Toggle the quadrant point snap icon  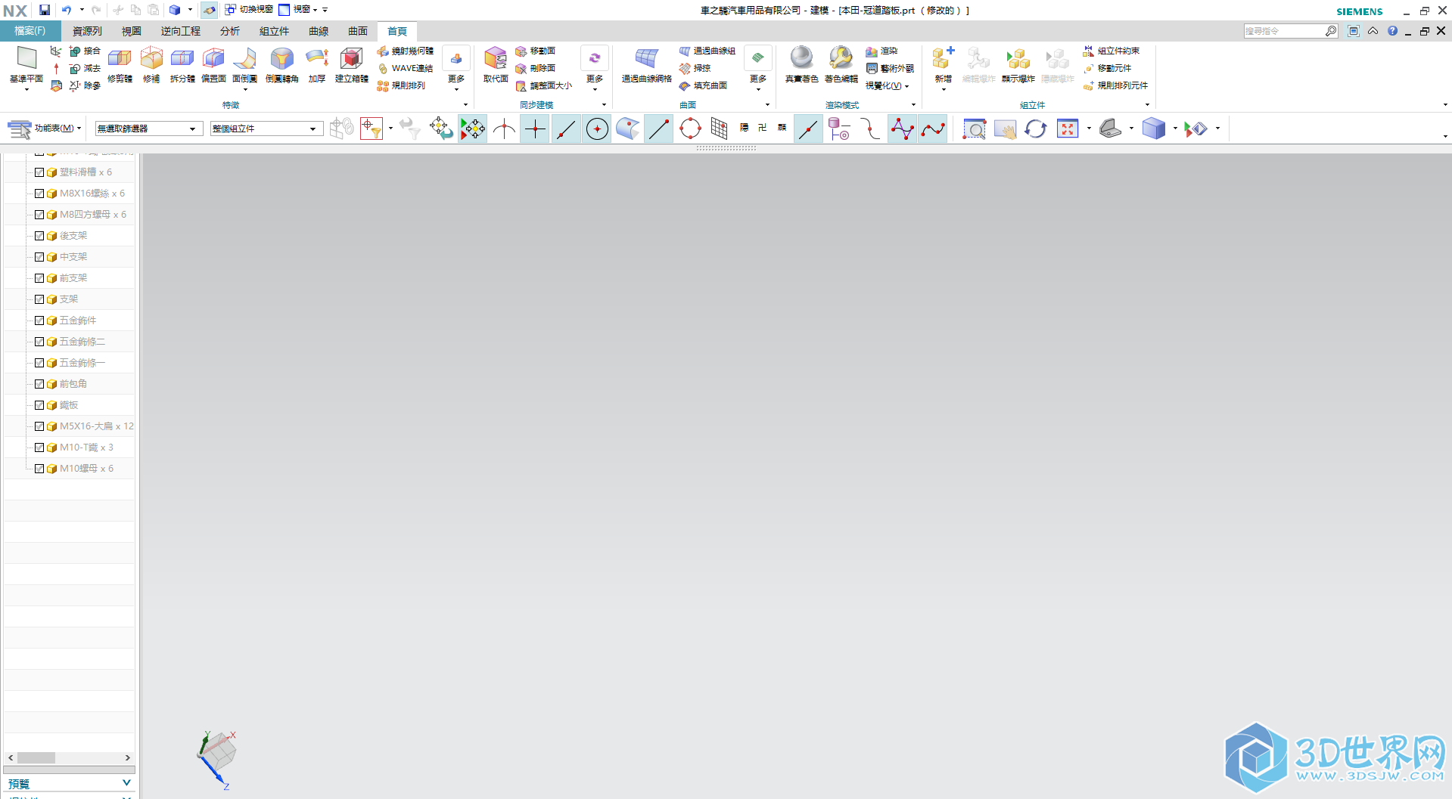click(x=690, y=129)
